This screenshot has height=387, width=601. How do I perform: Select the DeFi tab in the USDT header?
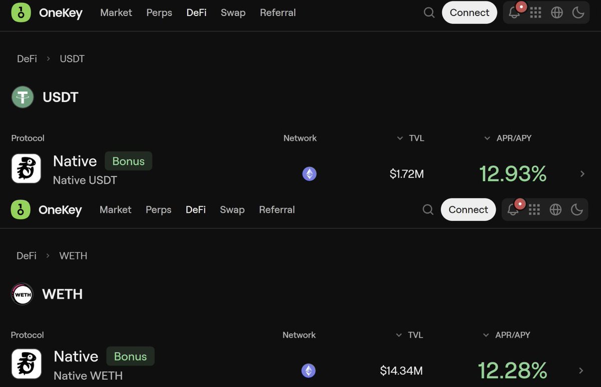coord(196,13)
